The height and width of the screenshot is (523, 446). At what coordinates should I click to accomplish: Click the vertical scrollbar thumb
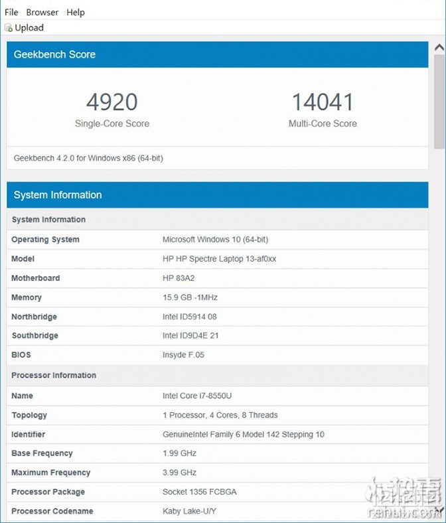click(x=439, y=102)
